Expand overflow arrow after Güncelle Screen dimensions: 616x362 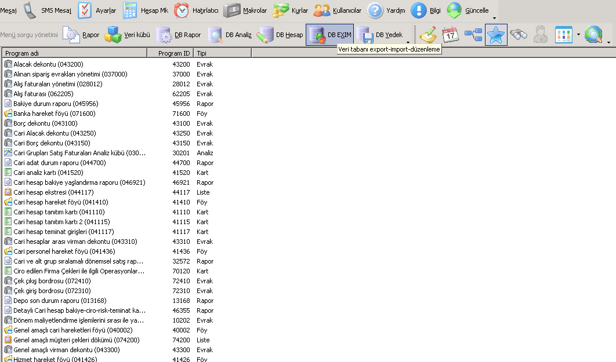tap(494, 18)
